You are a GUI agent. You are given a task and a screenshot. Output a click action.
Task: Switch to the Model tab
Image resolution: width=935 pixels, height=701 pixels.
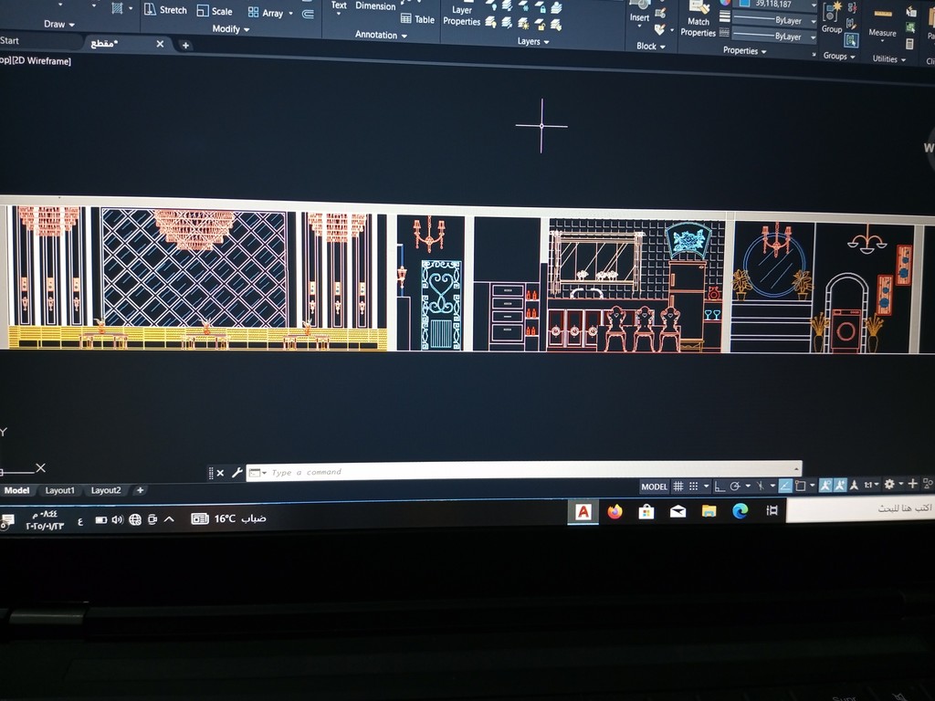16,490
